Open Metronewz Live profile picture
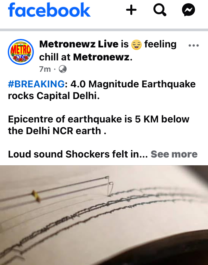The width and height of the screenshot is (208, 265). [21, 52]
